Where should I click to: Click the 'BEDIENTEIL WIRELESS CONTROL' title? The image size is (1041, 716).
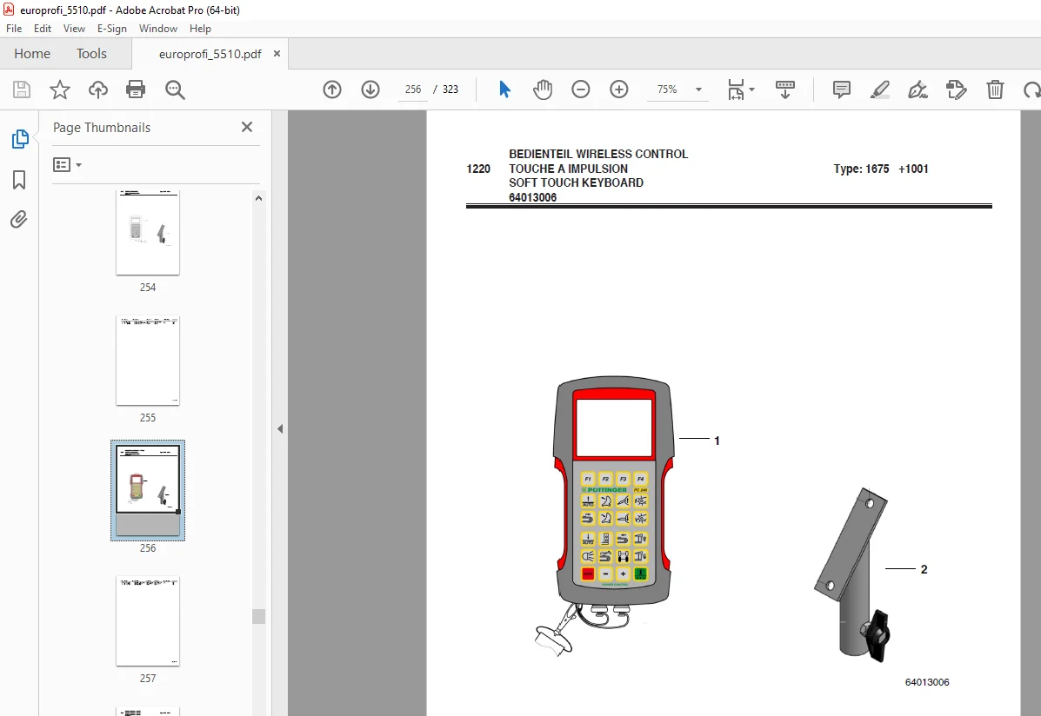(x=598, y=154)
